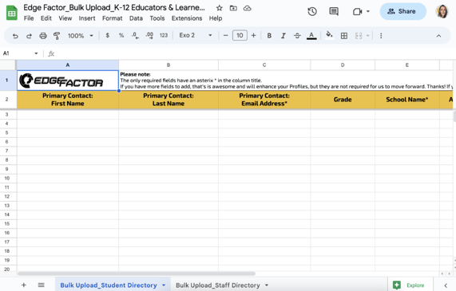
Task: Show the side panel with chevron
Action: coord(446,285)
